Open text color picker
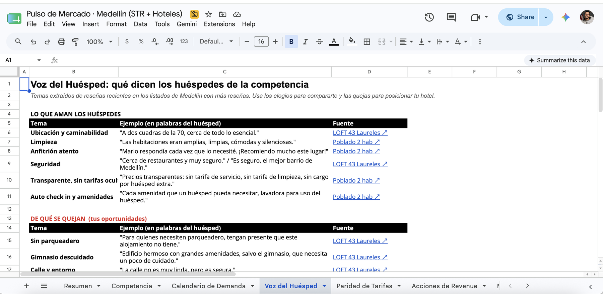The image size is (603, 294). point(334,41)
